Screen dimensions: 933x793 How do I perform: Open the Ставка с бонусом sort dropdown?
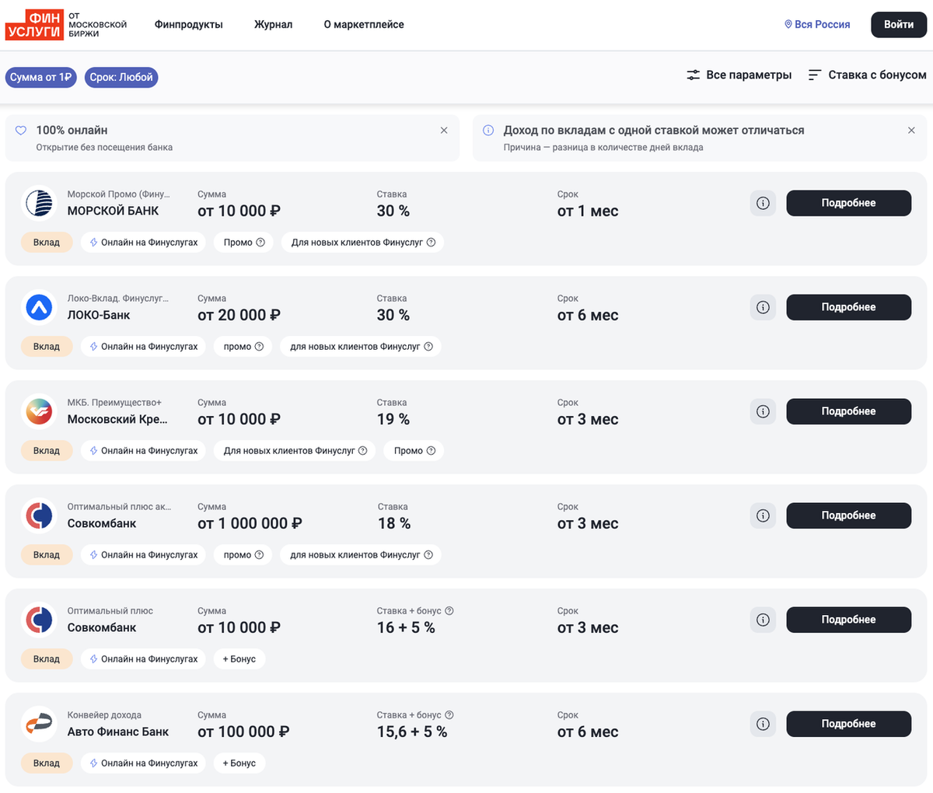867,75
